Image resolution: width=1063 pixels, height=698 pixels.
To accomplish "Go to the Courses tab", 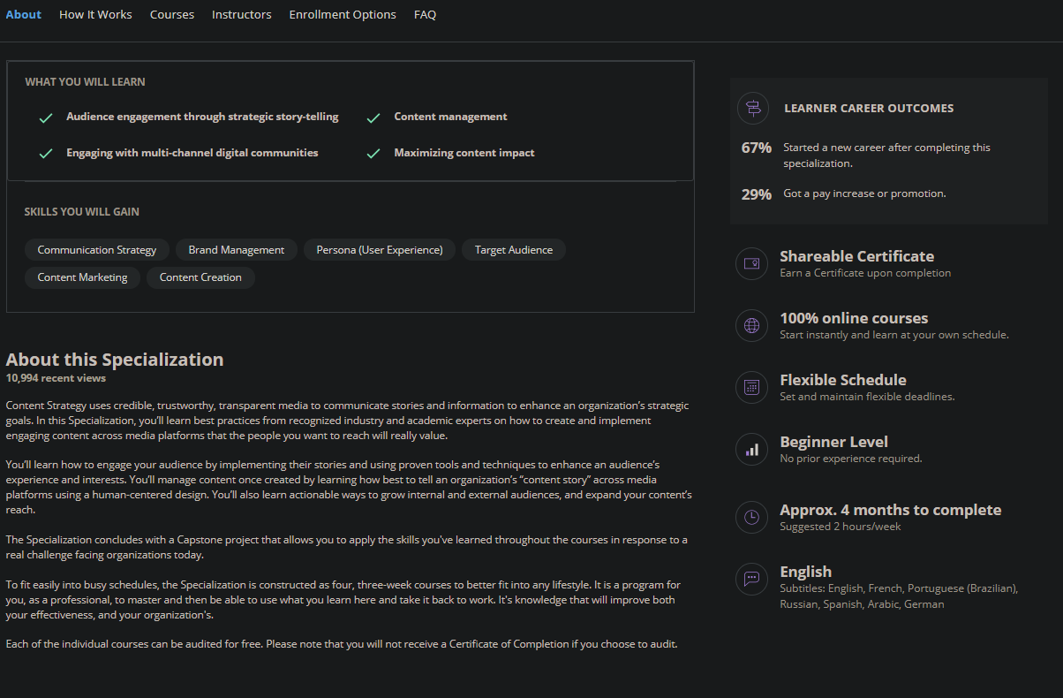I will [172, 14].
